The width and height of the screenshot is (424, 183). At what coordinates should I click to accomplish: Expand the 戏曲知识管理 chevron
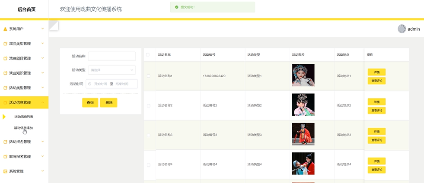[43, 73]
